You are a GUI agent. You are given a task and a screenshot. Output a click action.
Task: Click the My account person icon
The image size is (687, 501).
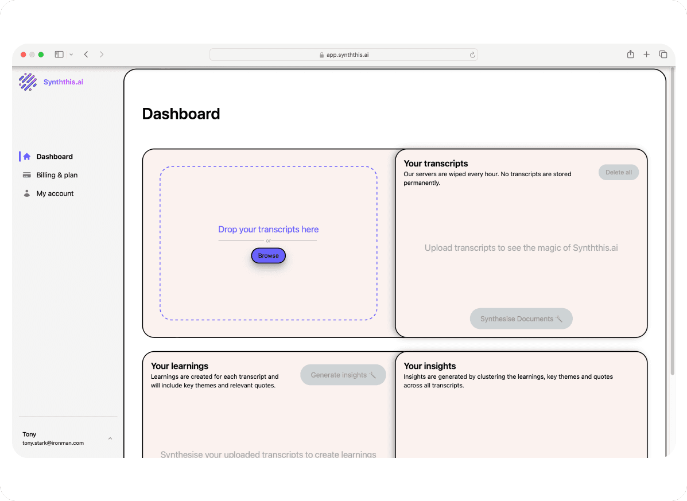click(26, 193)
